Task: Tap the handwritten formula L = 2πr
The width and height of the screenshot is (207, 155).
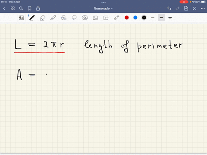Action: point(40,44)
